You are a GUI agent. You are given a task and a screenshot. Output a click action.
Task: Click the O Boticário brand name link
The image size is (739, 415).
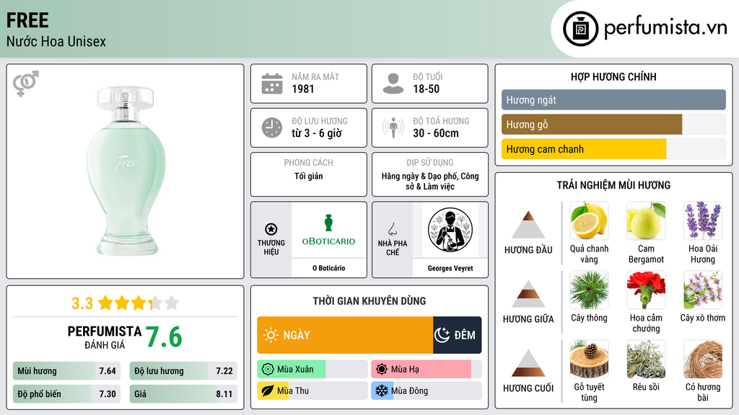328,268
